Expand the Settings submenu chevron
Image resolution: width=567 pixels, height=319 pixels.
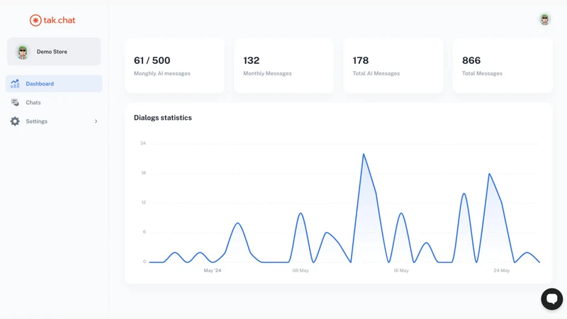pyautogui.click(x=96, y=121)
